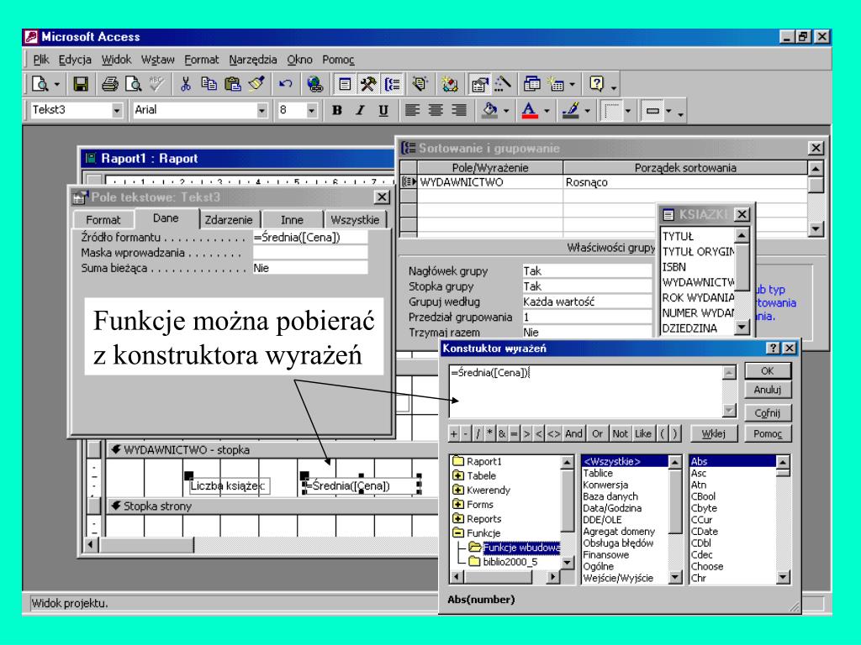Click the Fill/Back color bucket icon
Screen dimensions: 861x645
(490, 110)
